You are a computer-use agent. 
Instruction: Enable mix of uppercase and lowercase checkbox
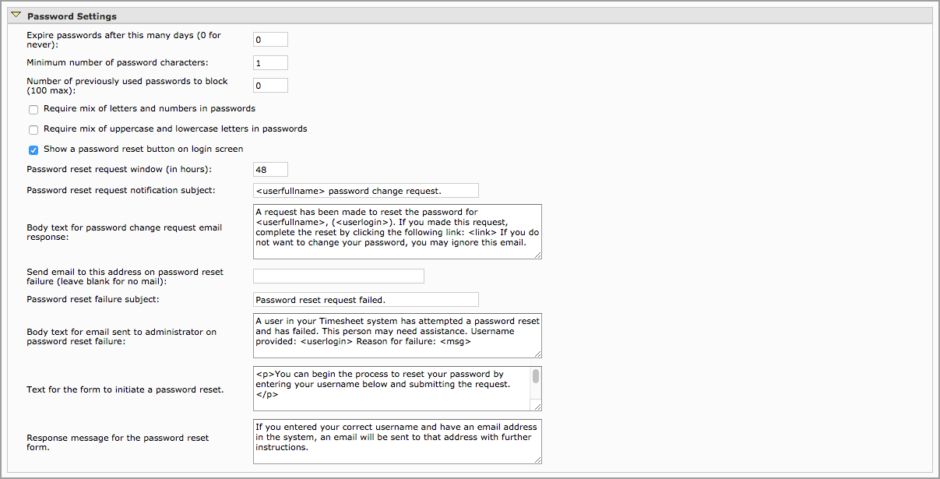(33, 130)
